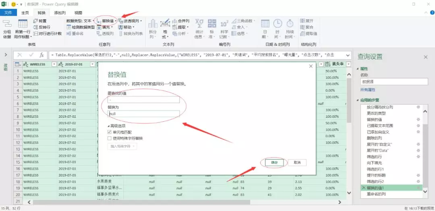
Task: Click 检测数据类型 (Detect Data Type)
Action: [81, 27]
